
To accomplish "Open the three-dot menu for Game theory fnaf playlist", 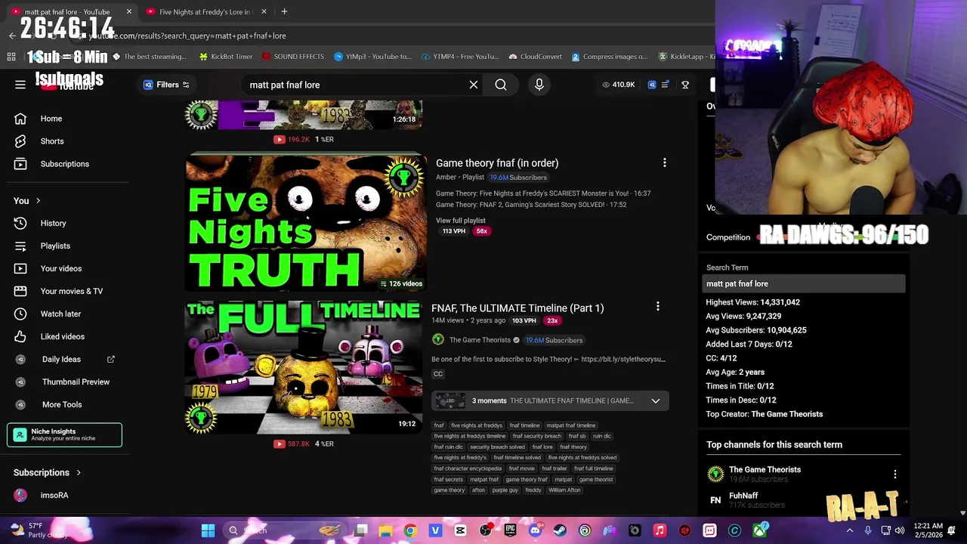I will click(x=665, y=162).
